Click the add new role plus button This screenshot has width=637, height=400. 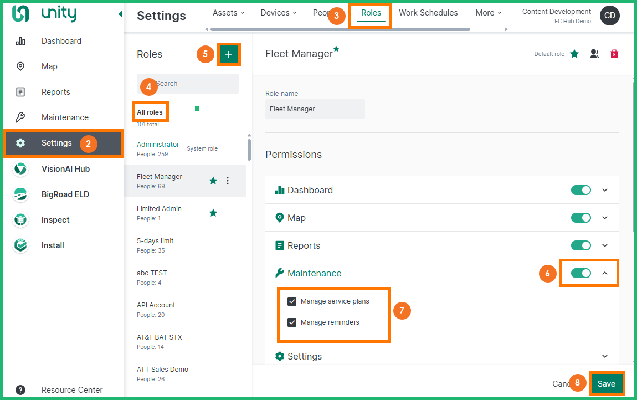coord(229,54)
